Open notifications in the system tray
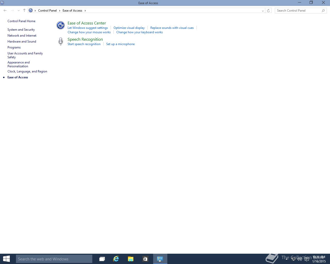This screenshot has height=264, width=330. coord(307,259)
